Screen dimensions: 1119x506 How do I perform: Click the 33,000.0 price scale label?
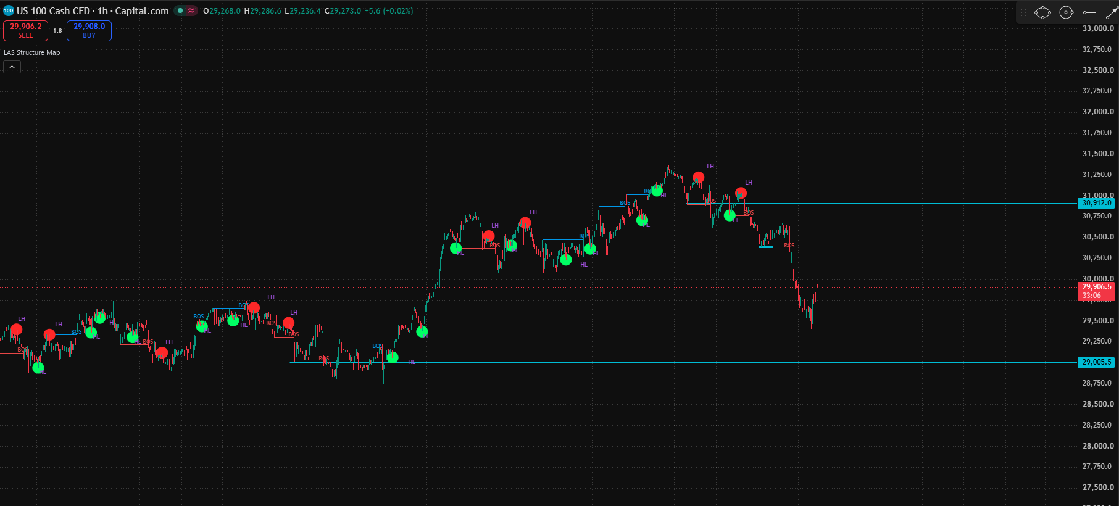(x=1098, y=28)
